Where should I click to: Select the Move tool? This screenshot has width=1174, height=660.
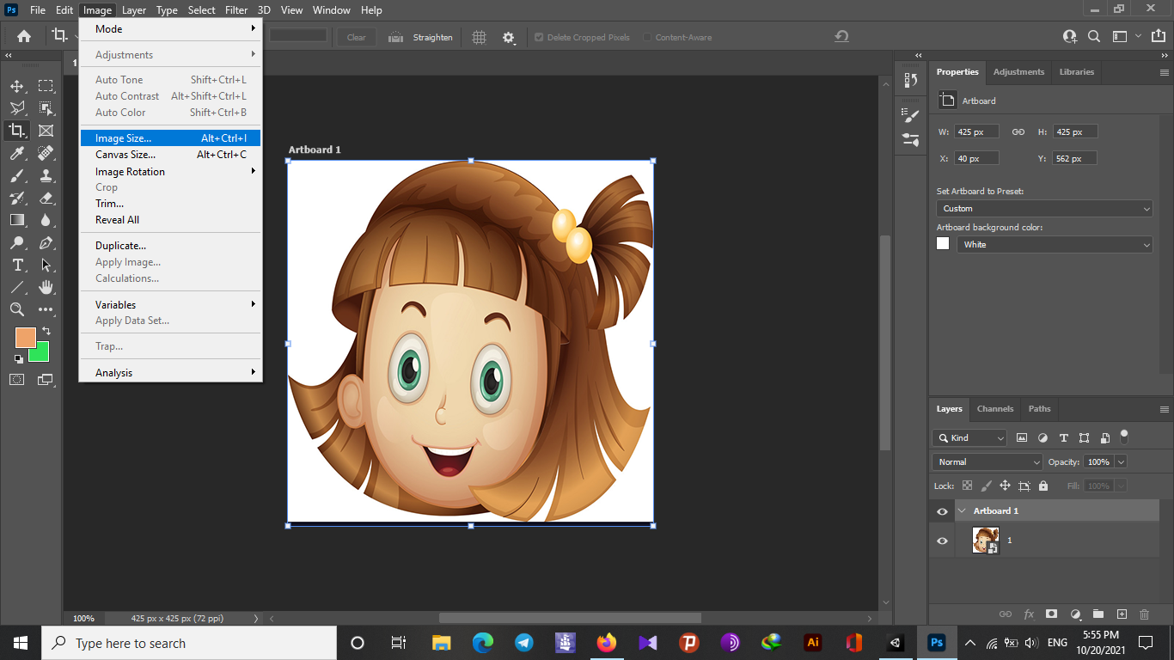click(x=17, y=86)
